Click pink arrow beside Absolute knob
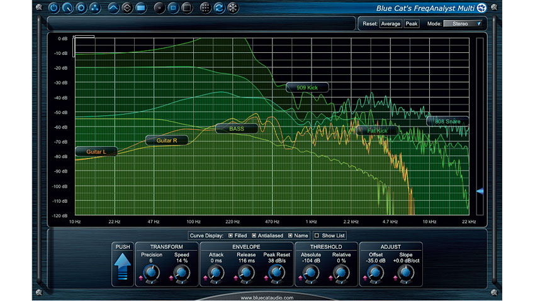This screenshot has width=535, height=301. tap(300, 278)
